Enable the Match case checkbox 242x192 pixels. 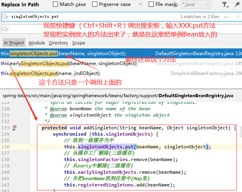[x=55, y=4]
